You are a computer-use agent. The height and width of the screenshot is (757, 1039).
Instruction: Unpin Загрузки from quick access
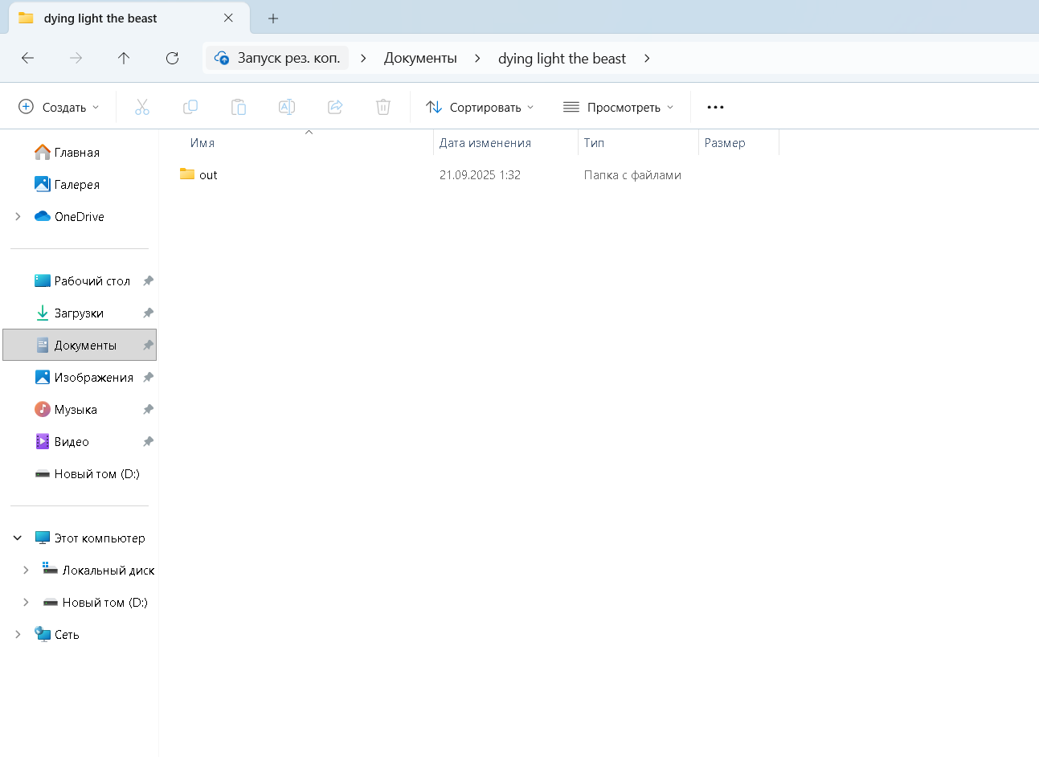(148, 313)
